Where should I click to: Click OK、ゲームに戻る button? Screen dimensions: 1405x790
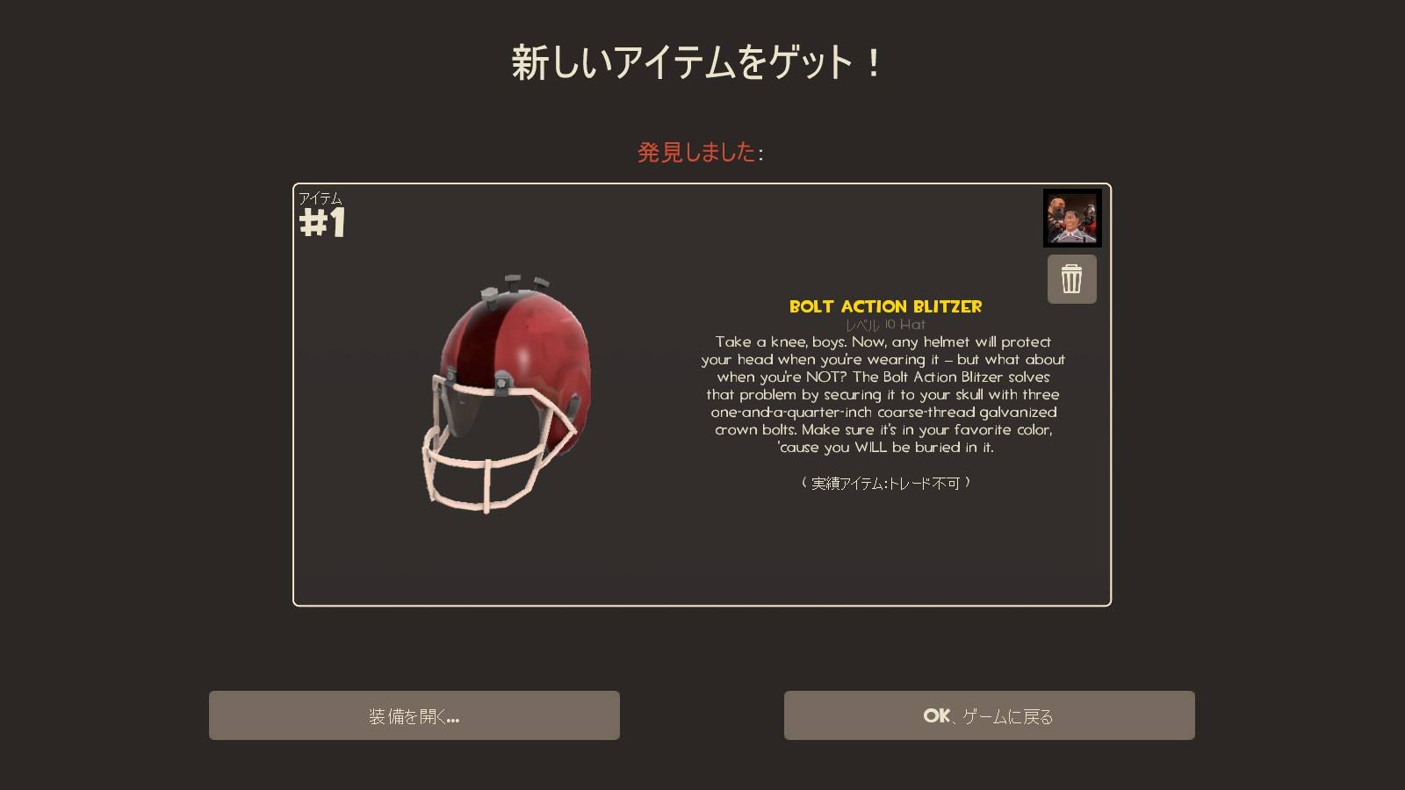(x=989, y=715)
